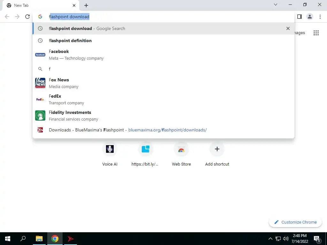This screenshot has height=245, width=327.
Task: Click Add shortcut plus tile
Action: point(217,155)
